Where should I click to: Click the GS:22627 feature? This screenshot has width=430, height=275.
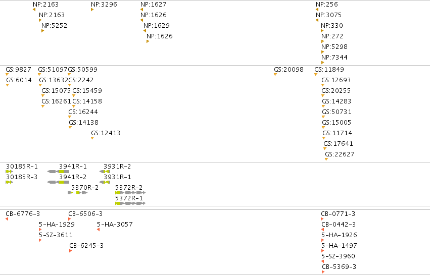tap(326, 159)
